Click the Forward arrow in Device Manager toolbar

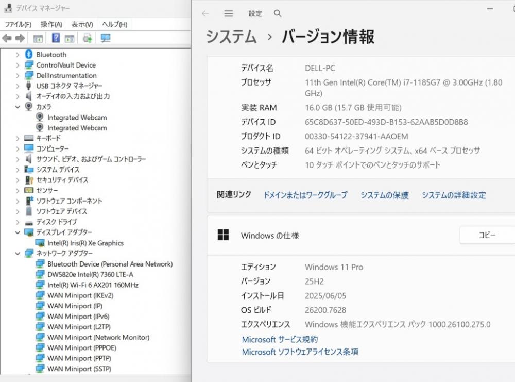(20, 38)
